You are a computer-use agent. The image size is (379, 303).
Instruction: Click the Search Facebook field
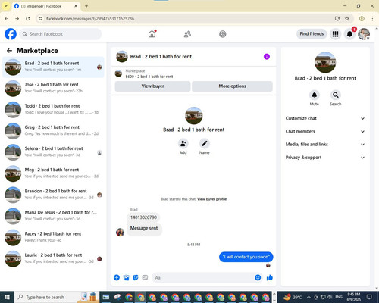click(61, 34)
